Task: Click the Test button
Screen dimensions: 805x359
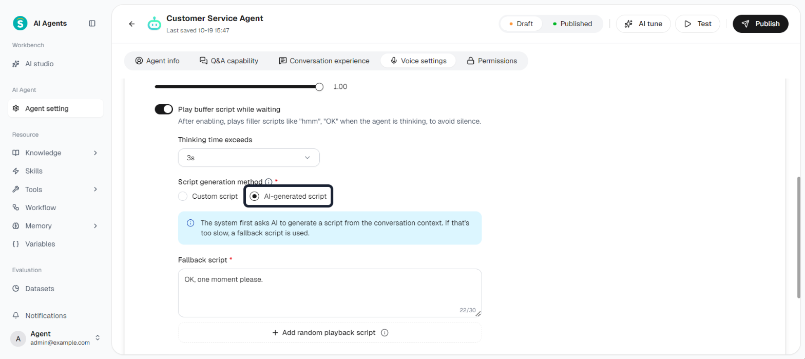Action: pyautogui.click(x=697, y=24)
